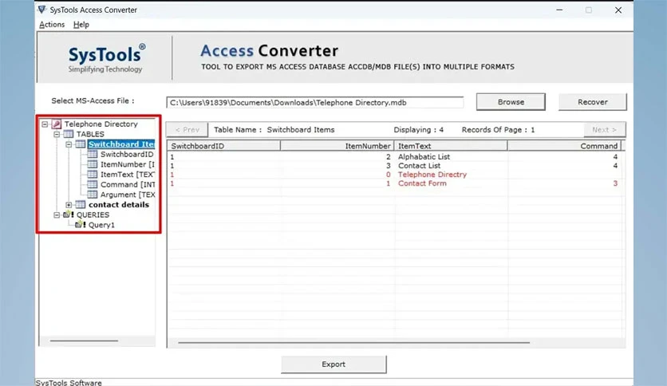This screenshot has width=667, height=386.
Task: Click ItemNumber 1 in Contact Form row
Action: click(x=388, y=183)
